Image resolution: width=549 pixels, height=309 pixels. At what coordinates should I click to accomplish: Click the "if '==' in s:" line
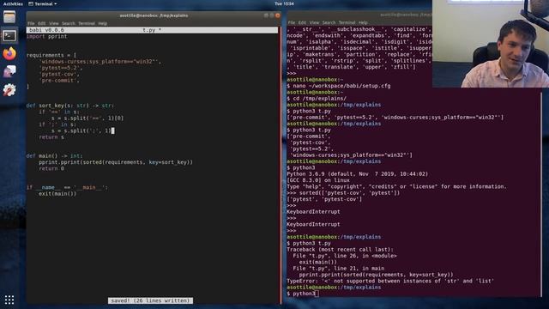[59, 112]
